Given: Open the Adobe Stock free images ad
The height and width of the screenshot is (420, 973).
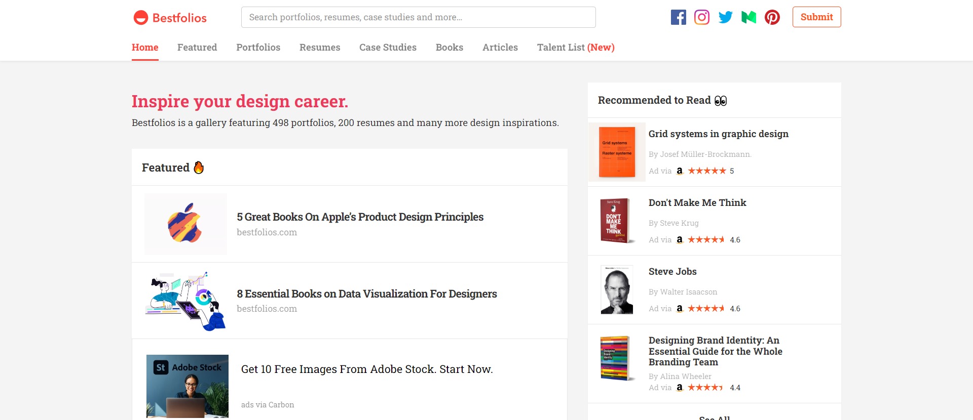Looking at the screenshot, I should [x=367, y=369].
